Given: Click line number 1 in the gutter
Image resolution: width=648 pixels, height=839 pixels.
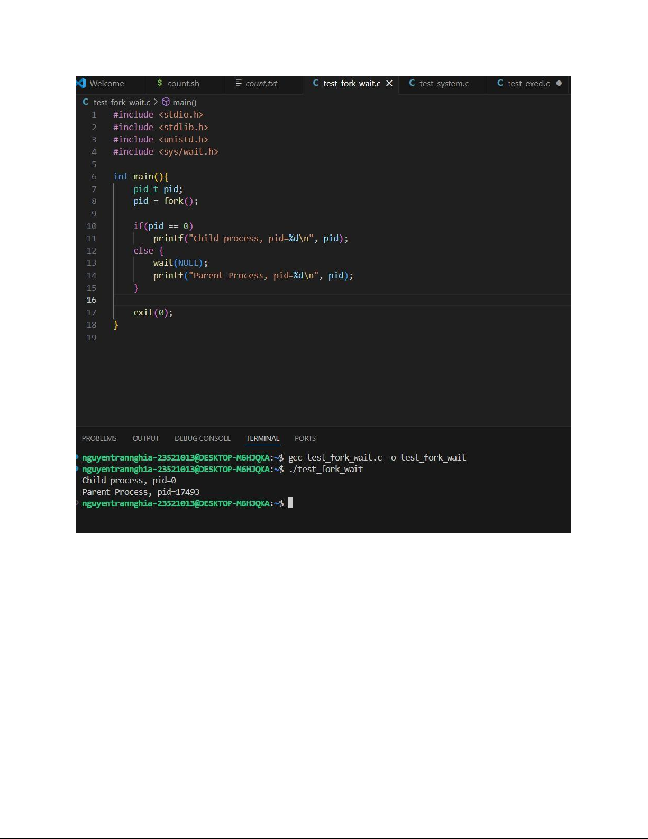Looking at the screenshot, I should 94,115.
